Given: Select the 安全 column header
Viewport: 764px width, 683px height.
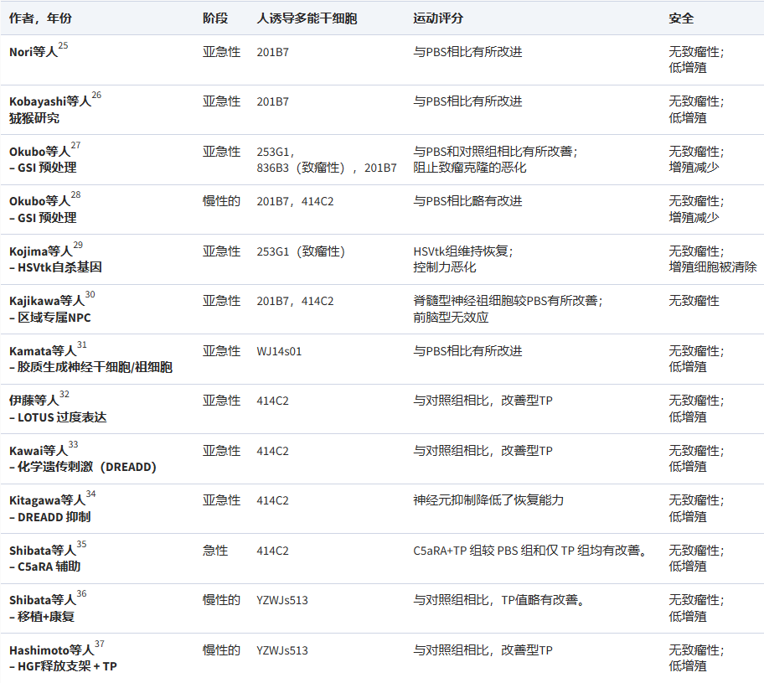Looking at the screenshot, I should [681, 18].
